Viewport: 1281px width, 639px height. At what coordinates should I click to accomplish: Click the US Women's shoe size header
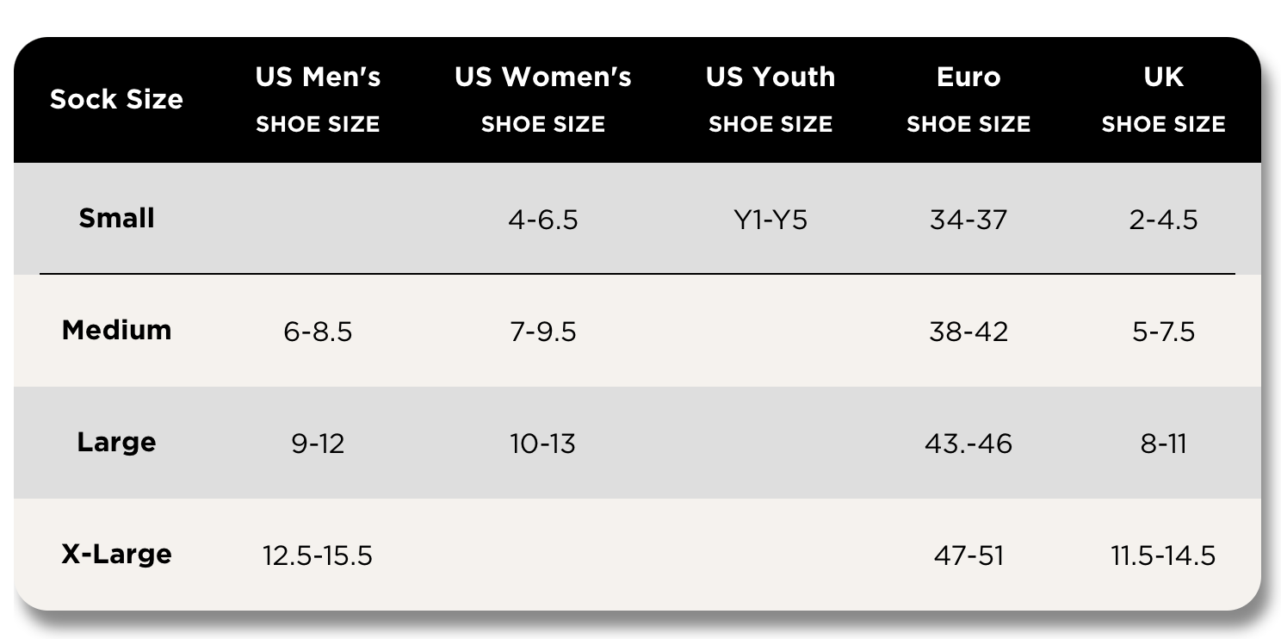click(542, 99)
